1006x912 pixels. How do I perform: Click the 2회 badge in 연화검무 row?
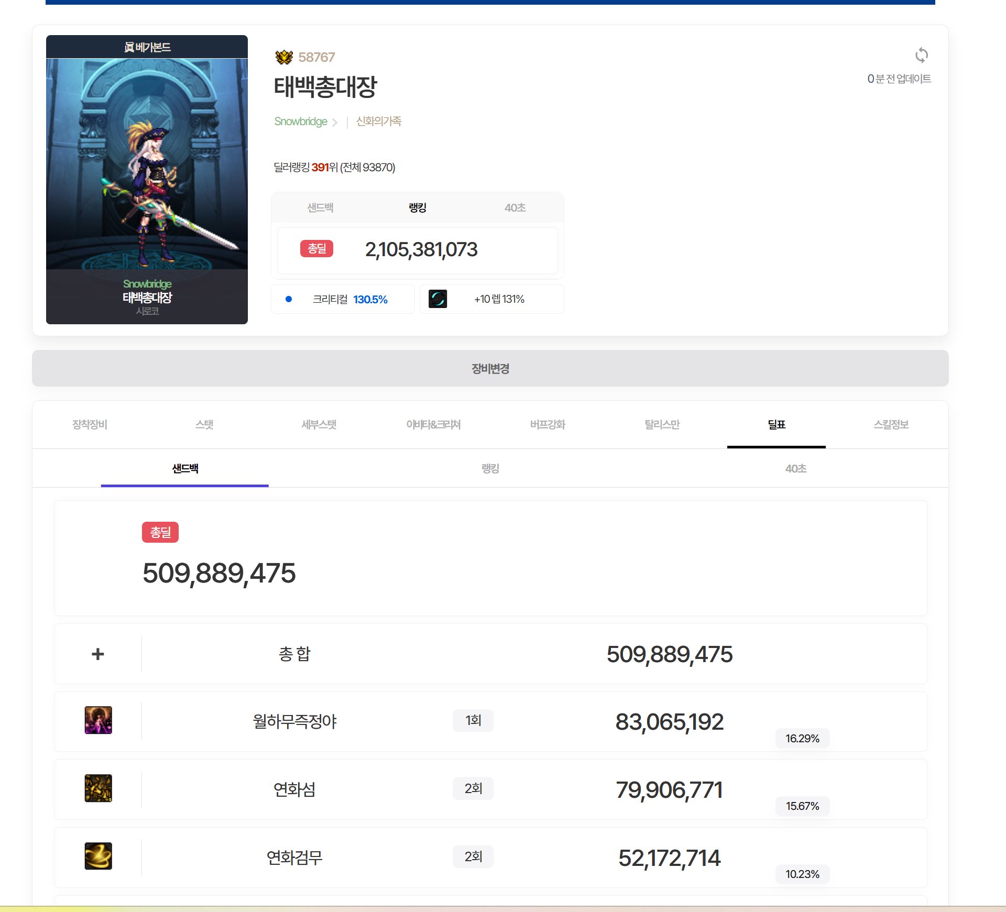coord(473,856)
